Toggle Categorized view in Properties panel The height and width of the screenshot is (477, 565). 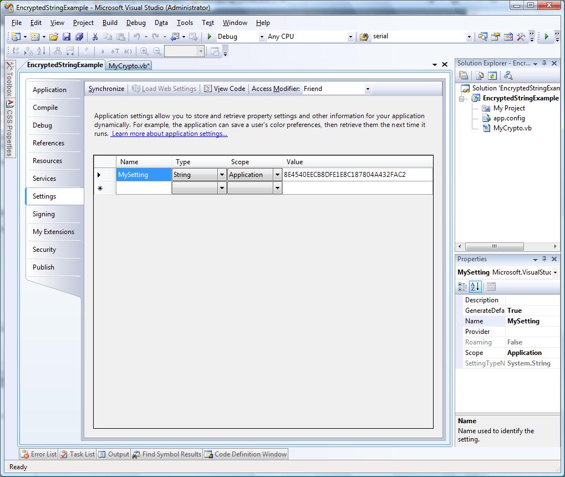click(x=462, y=287)
